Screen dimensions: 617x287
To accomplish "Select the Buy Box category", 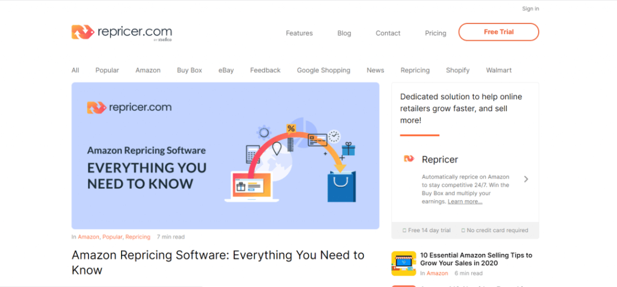I will tap(189, 70).
